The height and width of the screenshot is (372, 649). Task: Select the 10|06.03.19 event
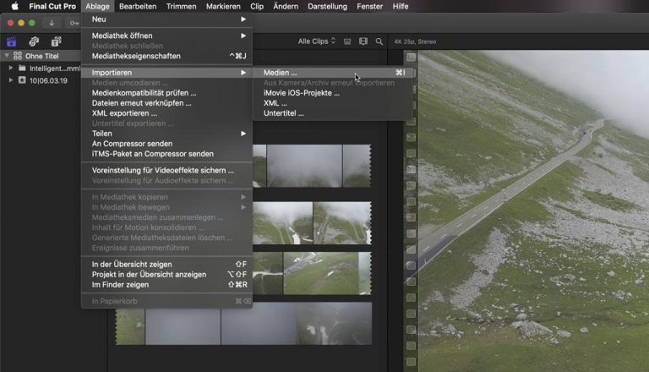pyautogui.click(x=48, y=80)
